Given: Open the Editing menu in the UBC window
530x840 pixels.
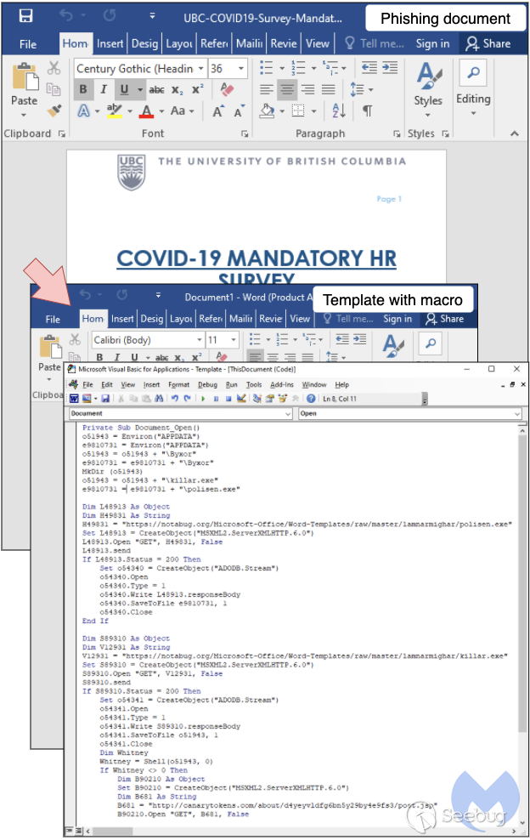Looking at the screenshot, I should point(473,89).
